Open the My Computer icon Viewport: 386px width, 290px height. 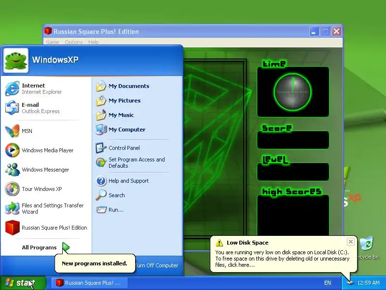point(101,130)
